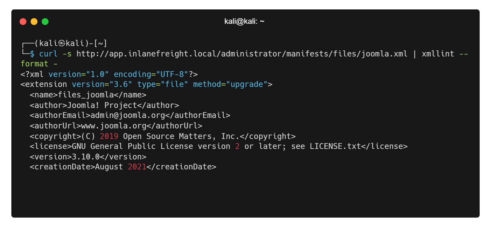Click the green maximize window button
This screenshot has width=491, height=227.
coord(45,22)
